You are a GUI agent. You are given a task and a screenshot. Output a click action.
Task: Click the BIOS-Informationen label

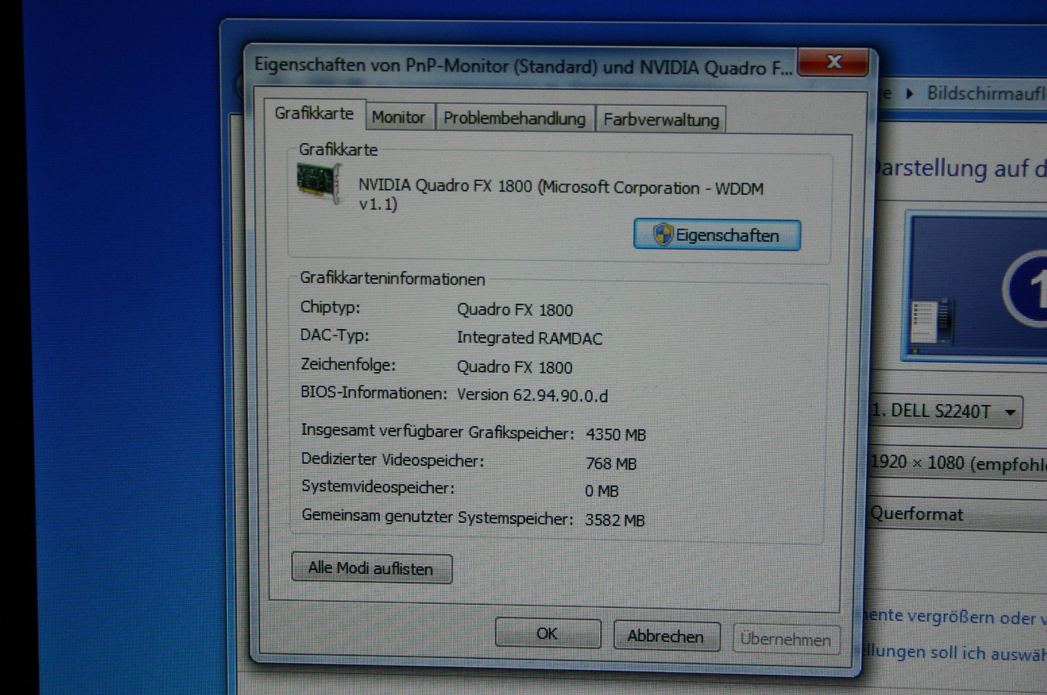pos(374,393)
